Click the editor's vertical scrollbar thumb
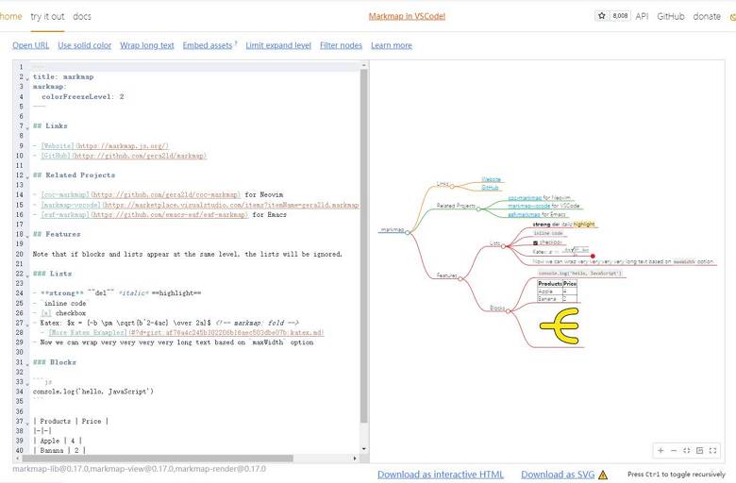 pyautogui.click(x=363, y=246)
